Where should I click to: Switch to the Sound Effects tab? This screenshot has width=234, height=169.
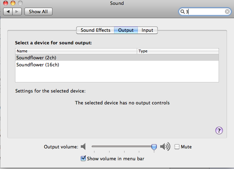95,30
